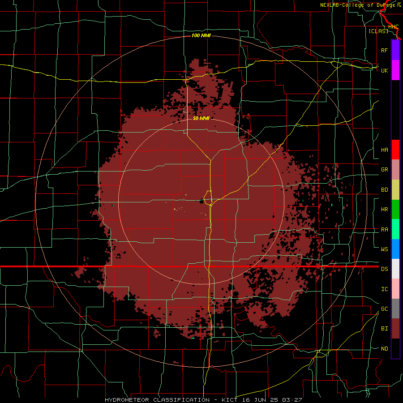Click the brown BI legend swatch
The height and width of the screenshot is (403, 403).
(395, 329)
